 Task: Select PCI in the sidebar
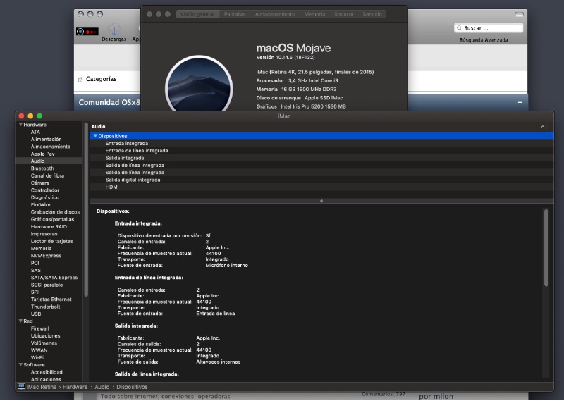(35, 263)
